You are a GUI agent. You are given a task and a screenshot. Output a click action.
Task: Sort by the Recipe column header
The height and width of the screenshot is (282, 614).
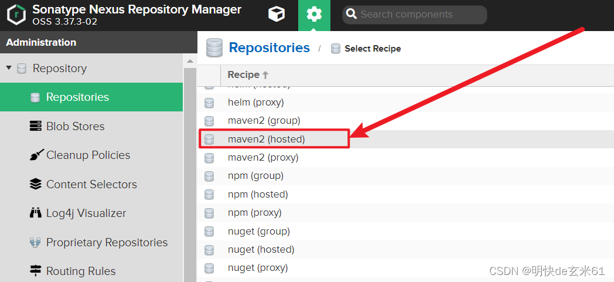(248, 74)
